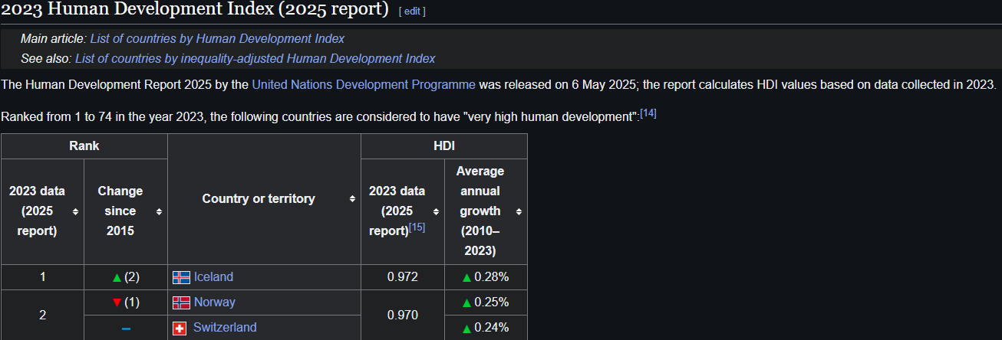Open the Norway article link
This screenshot has height=340, width=1002.
click(x=214, y=302)
